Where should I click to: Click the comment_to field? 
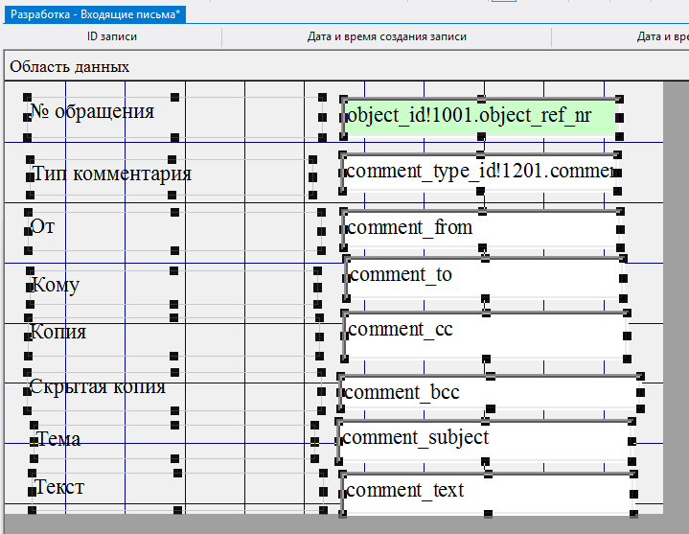coord(484,276)
